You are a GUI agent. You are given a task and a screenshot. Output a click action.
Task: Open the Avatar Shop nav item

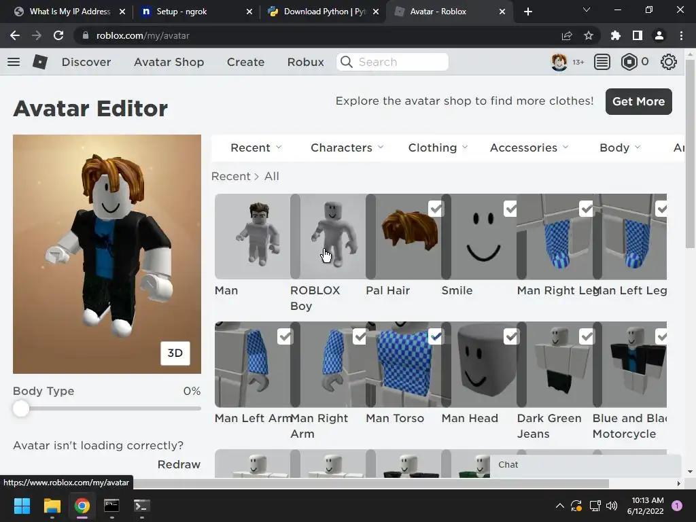tap(169, 62)
